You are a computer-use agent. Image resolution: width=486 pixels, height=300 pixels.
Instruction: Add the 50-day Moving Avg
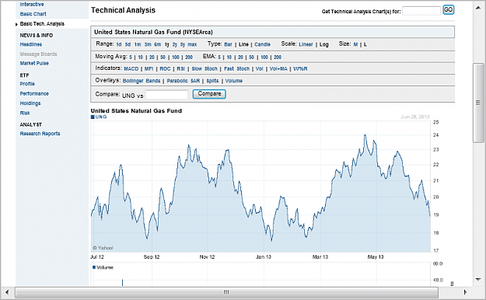tap(163, 58)
